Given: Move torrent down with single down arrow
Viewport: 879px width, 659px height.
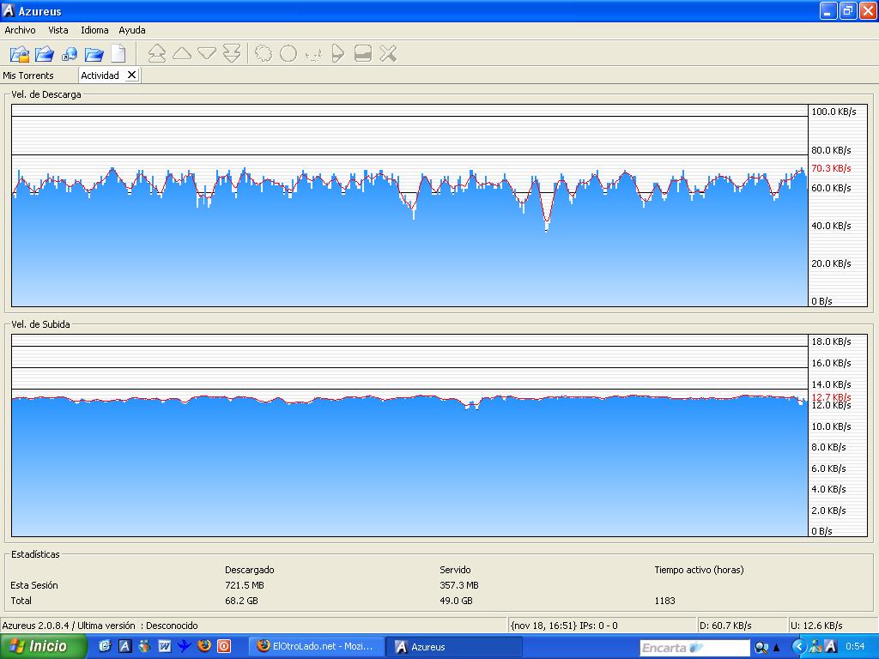Looking at the screenshot, I should pyautogui.click(x=207, y=54).
